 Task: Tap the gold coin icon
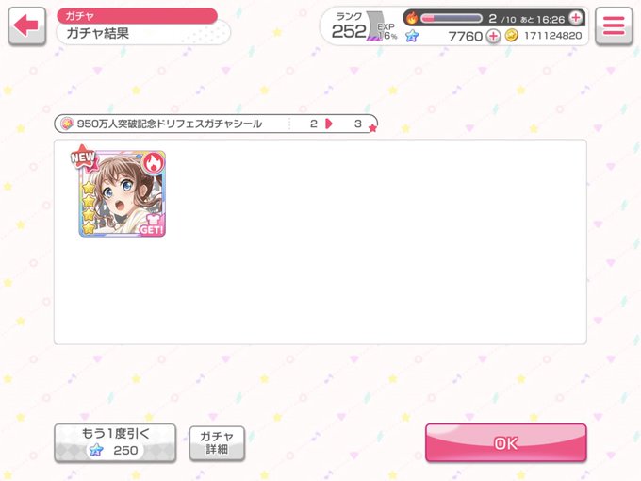512,36
